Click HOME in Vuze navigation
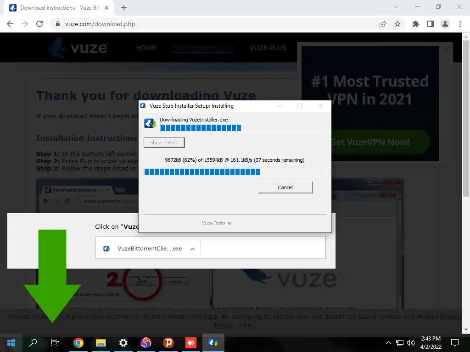This screenshot has height=352, width=470. click(145, 48)
